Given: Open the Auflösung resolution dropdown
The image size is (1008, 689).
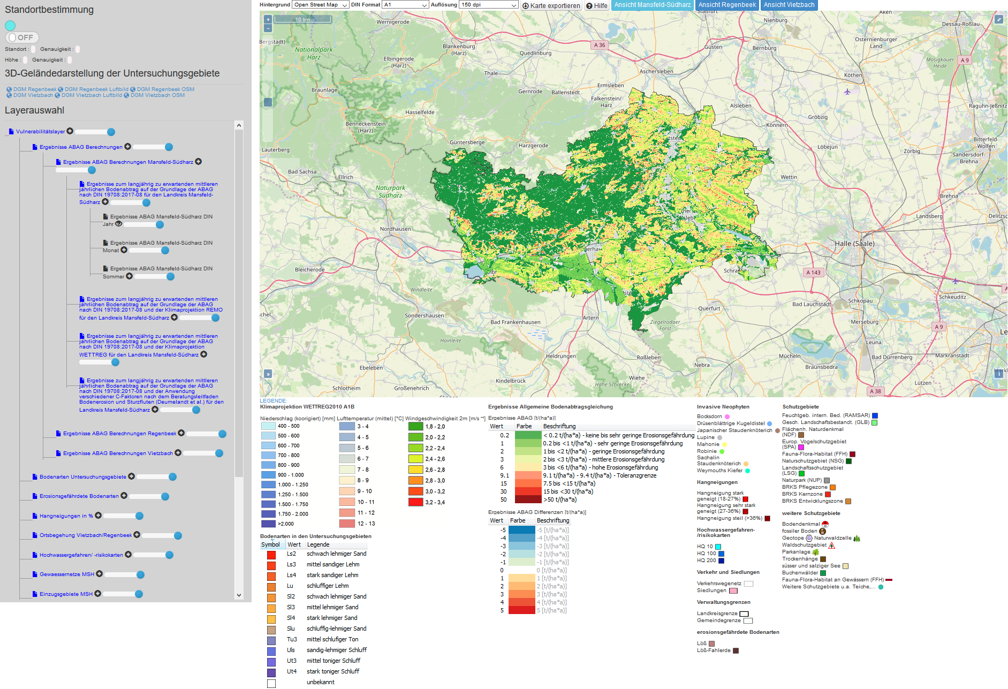Looking at the screenshot, I should (x=488, y=5).
